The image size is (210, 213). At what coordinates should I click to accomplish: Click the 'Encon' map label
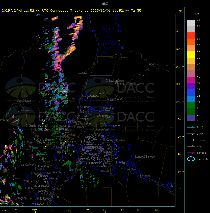[x=151, y=64]
